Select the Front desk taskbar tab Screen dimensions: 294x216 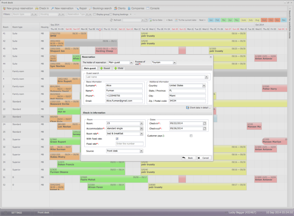(x=43, y=213)
